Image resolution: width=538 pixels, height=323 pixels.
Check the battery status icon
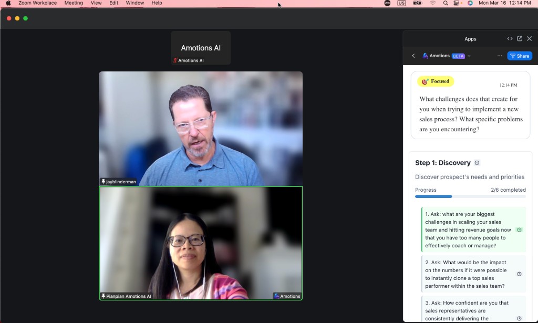click(x=417, y=3)
